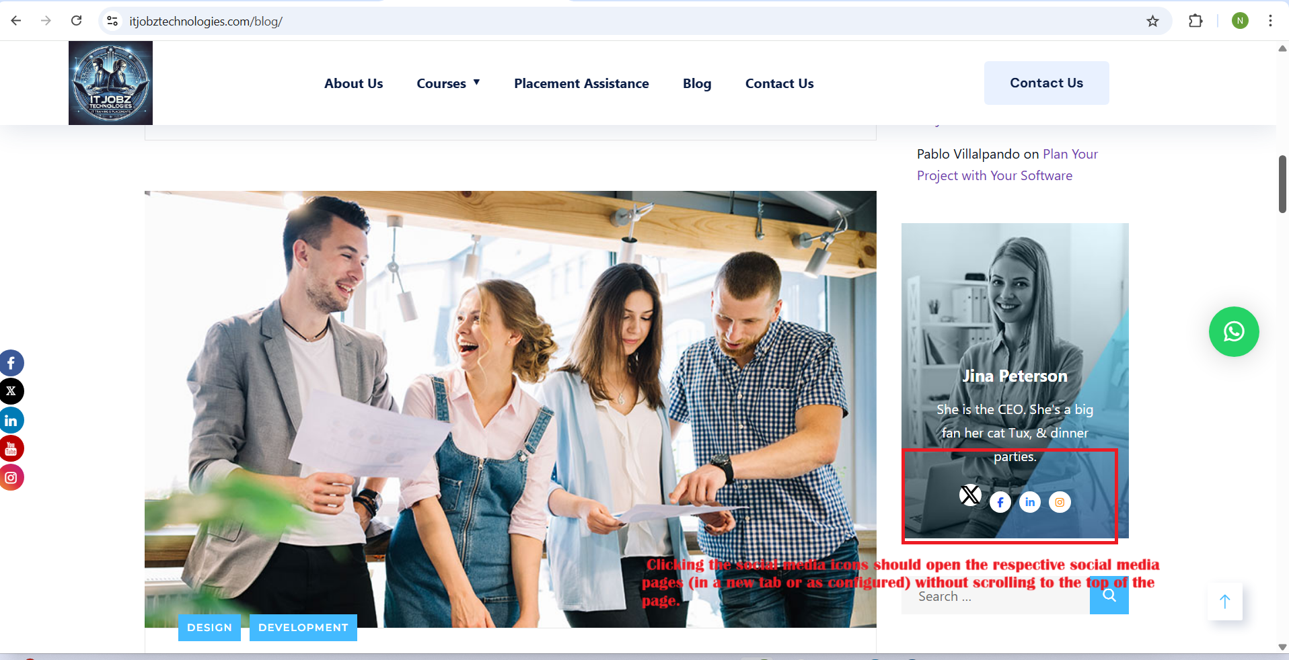Open Instagram from the left social sidebar

coord(11,478)
